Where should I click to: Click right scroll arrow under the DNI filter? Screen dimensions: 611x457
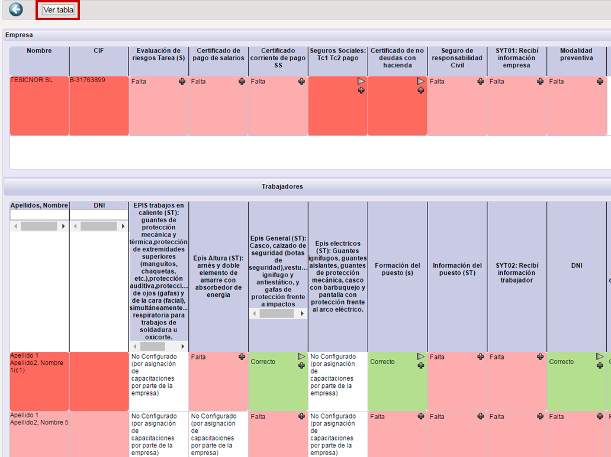click(x=123, y=226)
